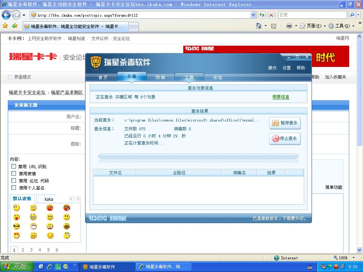Viewport: 363px width, 272px height.
Task: Click the Internet Explorer quick launch icon
Action: 50,267
